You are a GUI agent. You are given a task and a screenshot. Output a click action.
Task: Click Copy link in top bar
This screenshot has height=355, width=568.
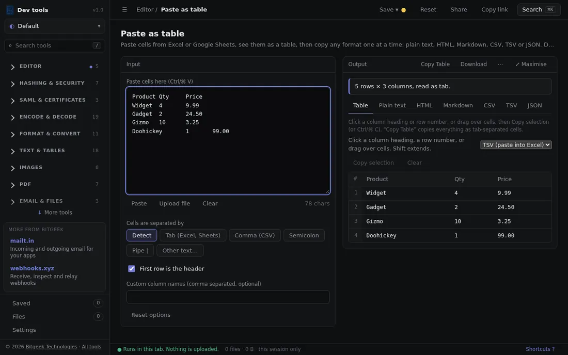(495, 10)
